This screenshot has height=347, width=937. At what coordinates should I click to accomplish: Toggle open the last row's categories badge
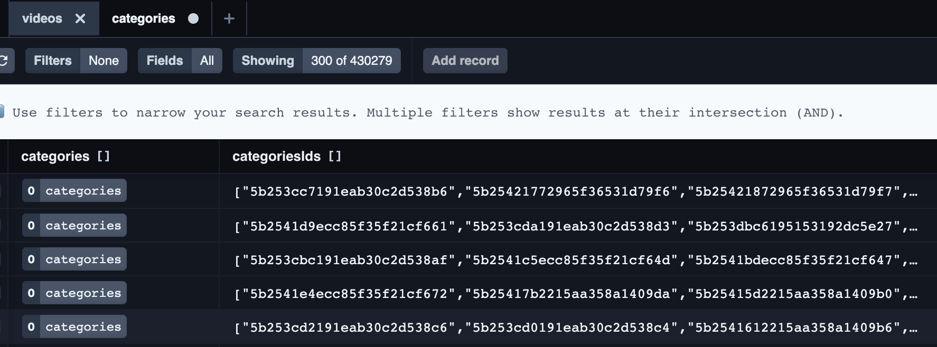click(x=74, y=326)
